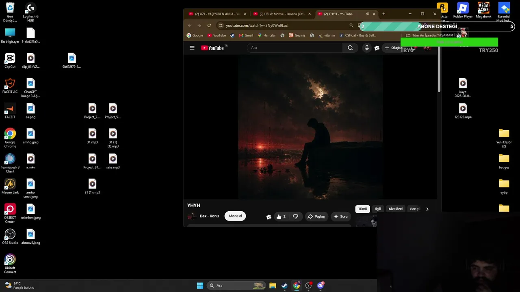Go back in Chrome's navigation

189,26
